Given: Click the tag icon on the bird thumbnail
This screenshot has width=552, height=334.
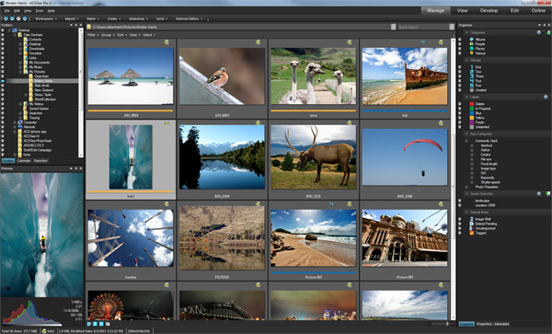Looking at the screenshot, I should [x=258, y=42].
